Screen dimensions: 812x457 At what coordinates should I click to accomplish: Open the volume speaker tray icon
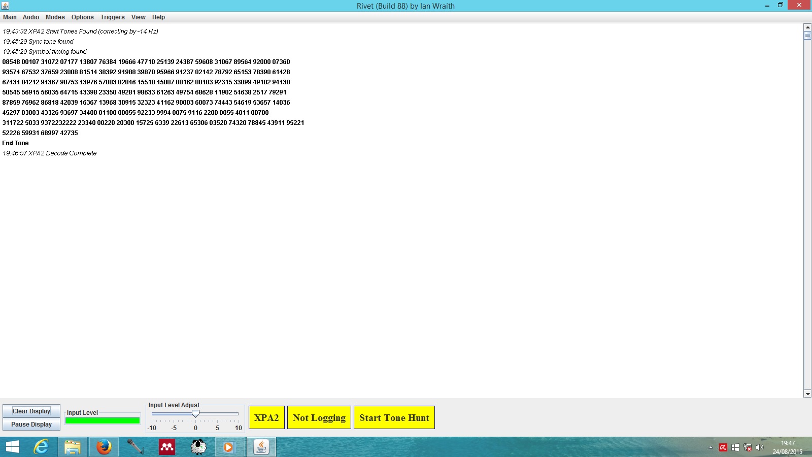click(x=760, y=447)
